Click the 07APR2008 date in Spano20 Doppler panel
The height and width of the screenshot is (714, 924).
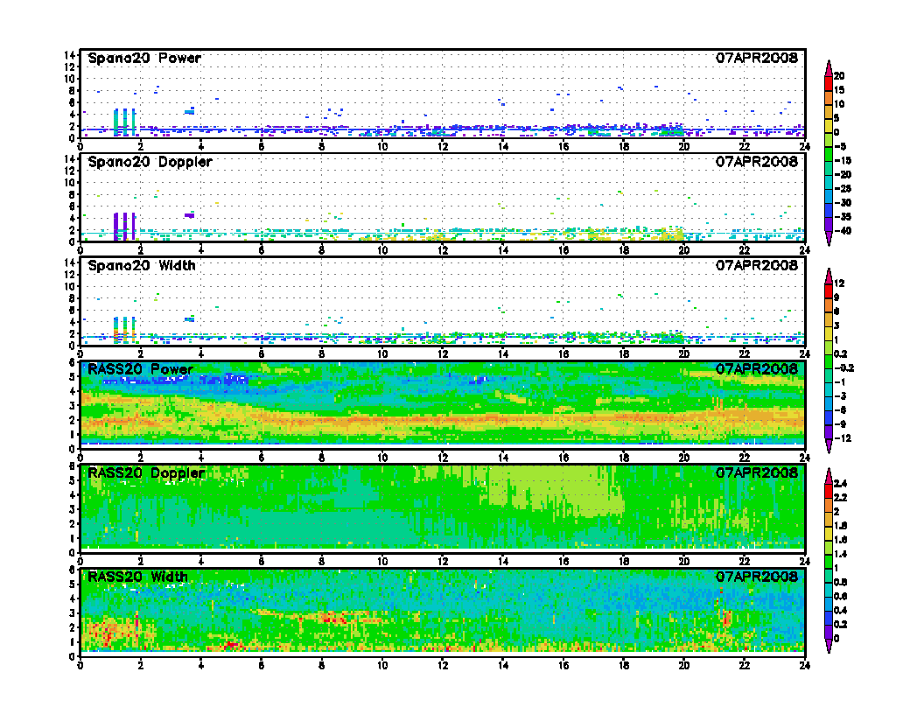(x=757, y=161)
